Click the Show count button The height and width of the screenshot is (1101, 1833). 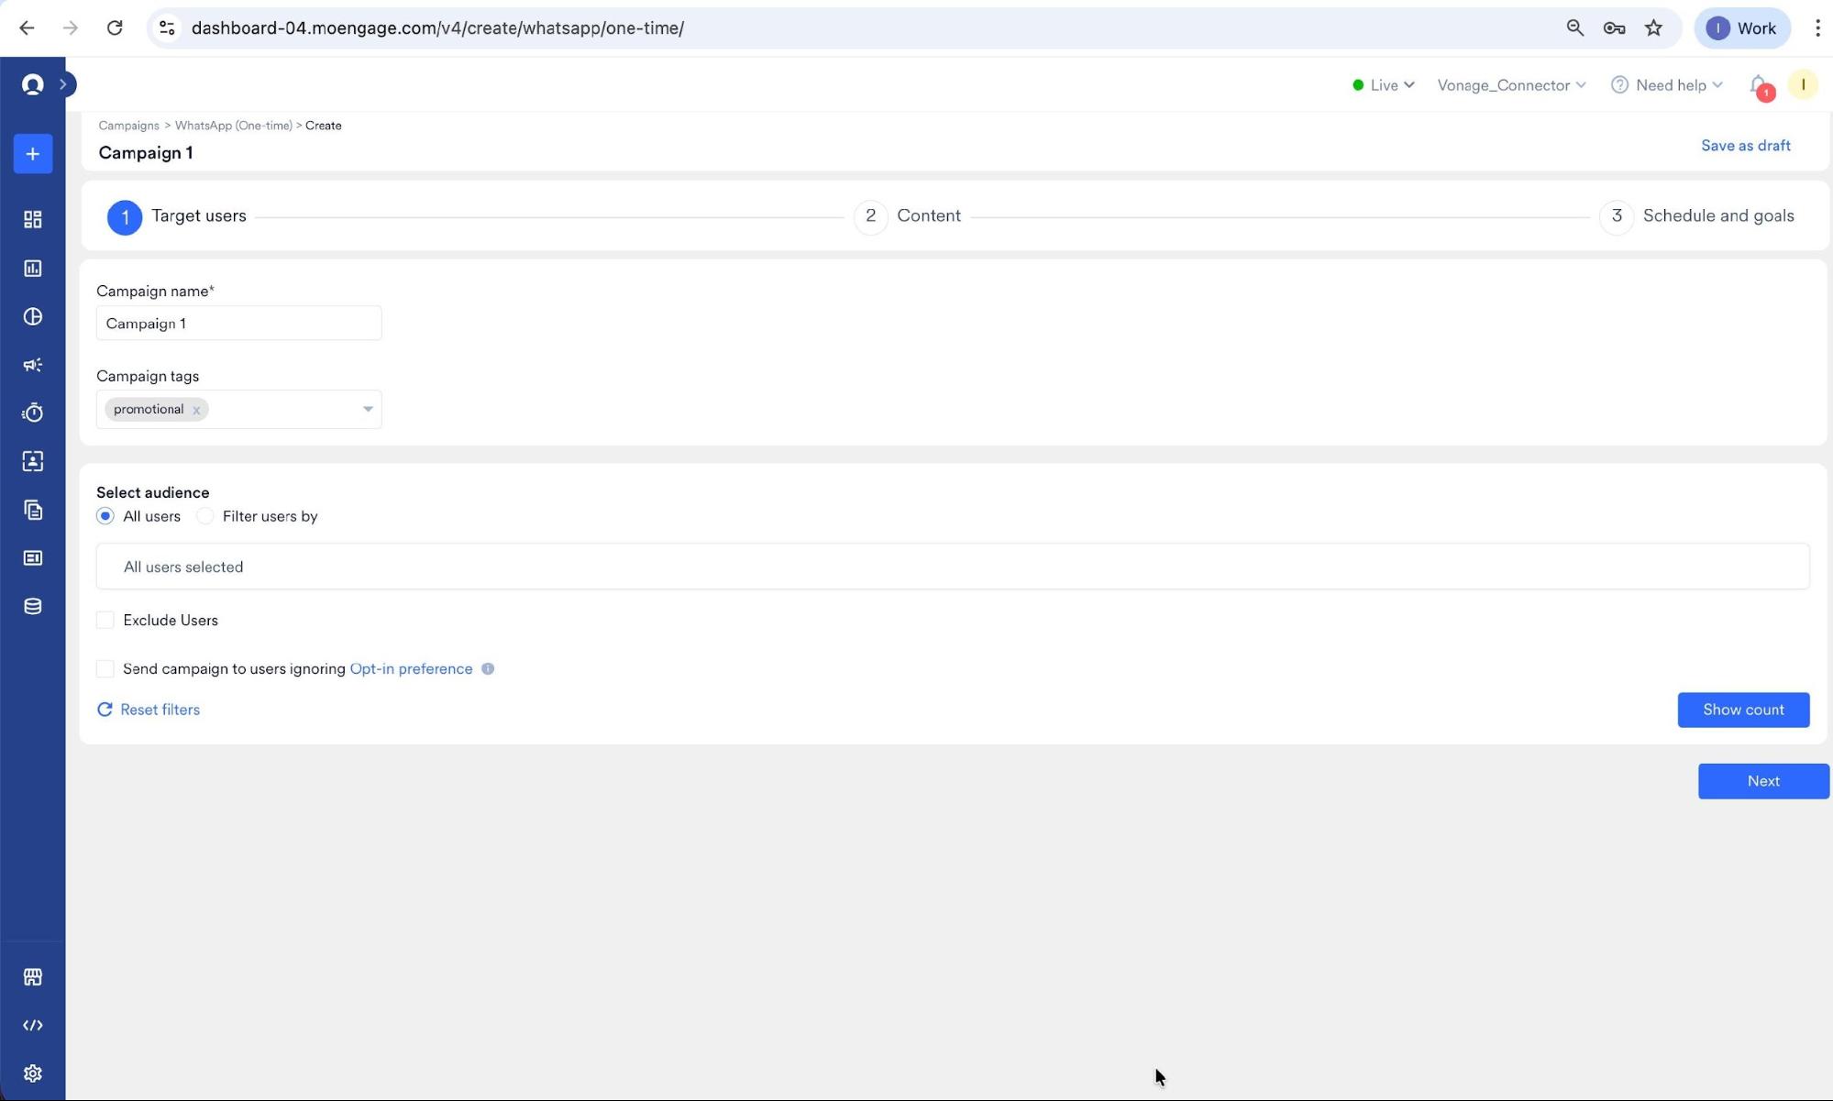click(x=1743, y=710)
